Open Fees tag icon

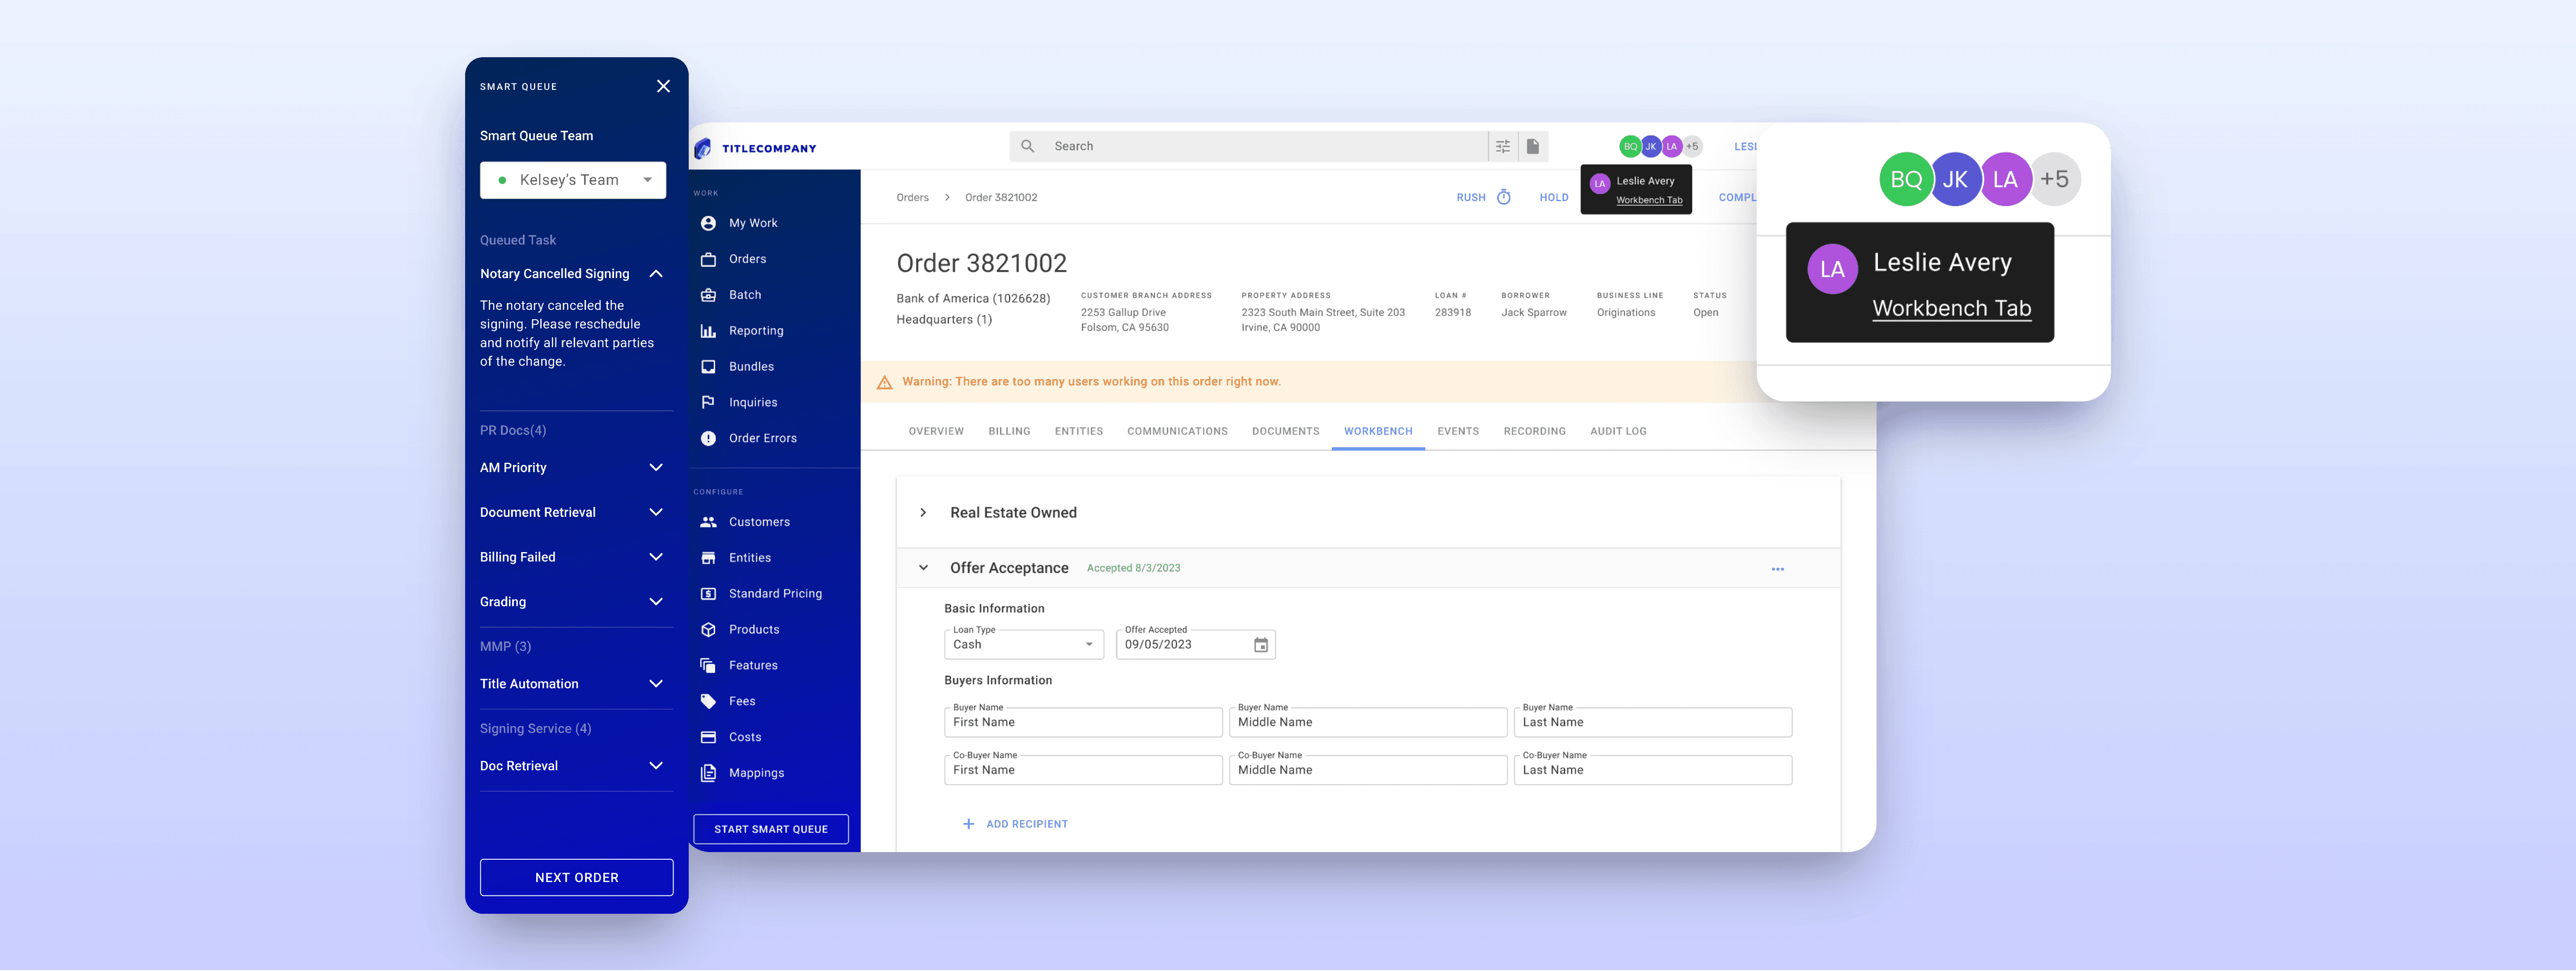(x=708, y=701)
